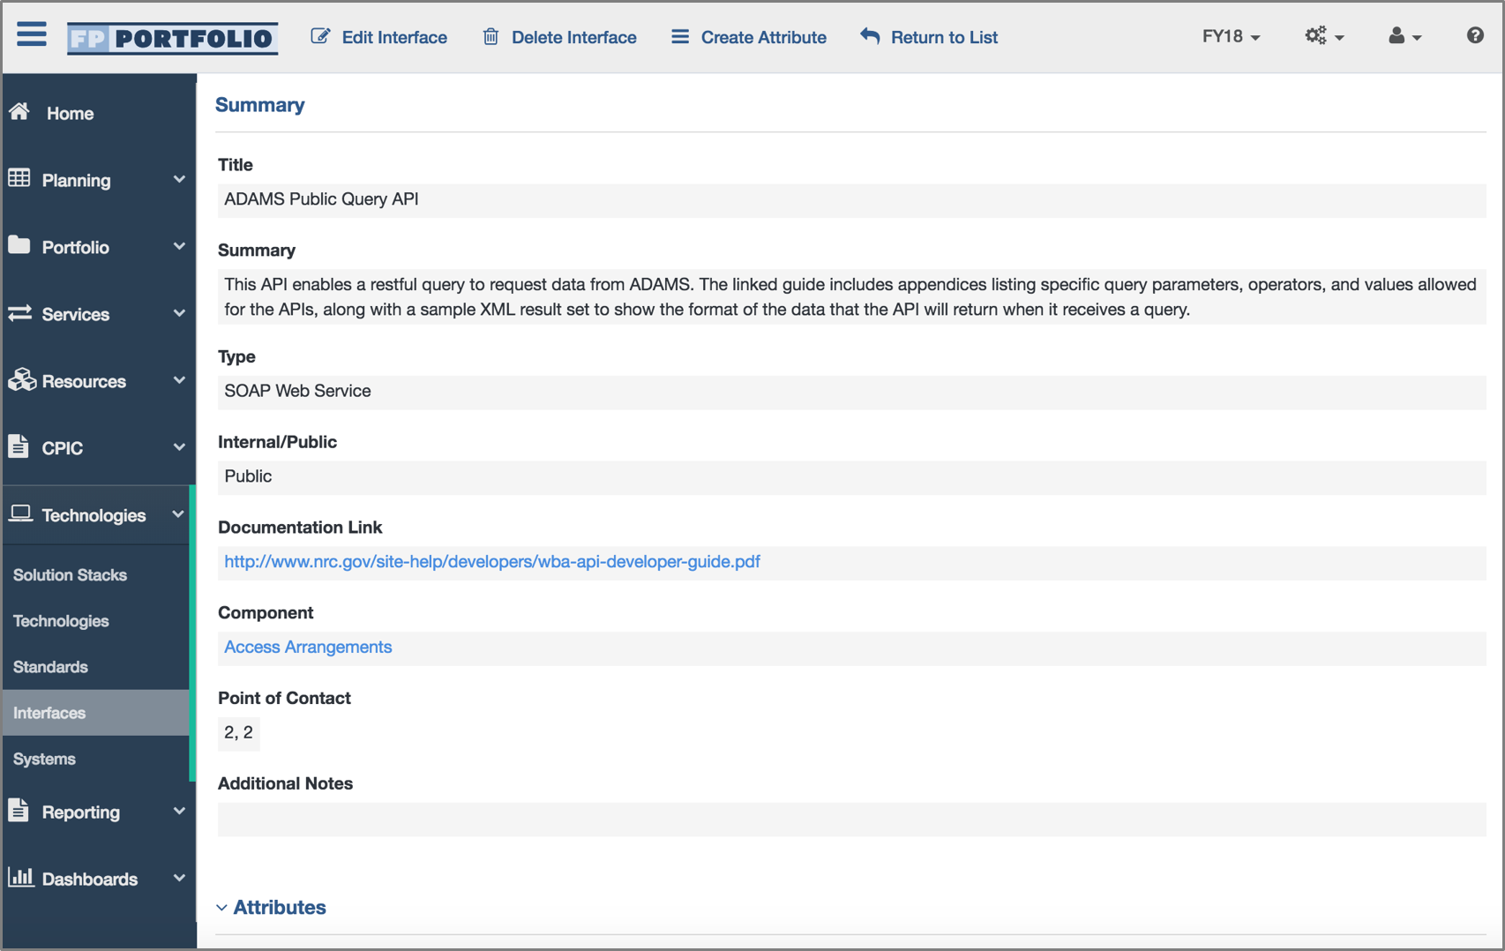The height and width of the screenshot is (951, 1505).
Task: Collapse the Technologies menu chevron
Action: [x=178, y=514]
